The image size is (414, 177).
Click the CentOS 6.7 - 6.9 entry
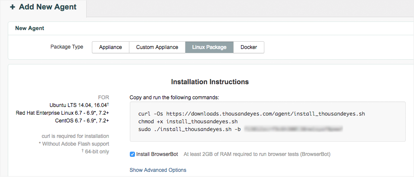pos(82,121)
